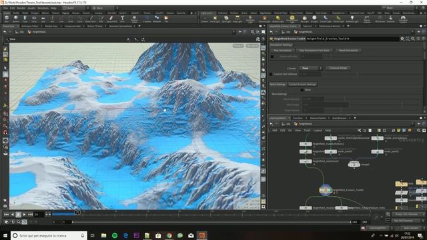Select the Grid shelf tool

coord(43,19)
